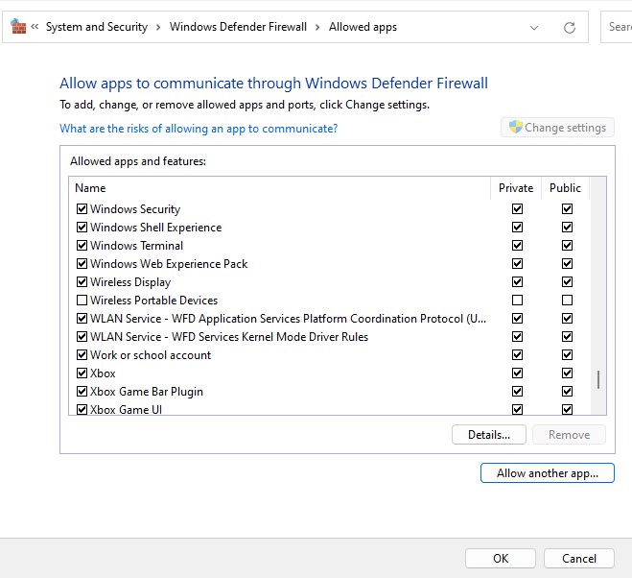Click the Search input field
The image size is (632, 578).
tap(617, 27)
